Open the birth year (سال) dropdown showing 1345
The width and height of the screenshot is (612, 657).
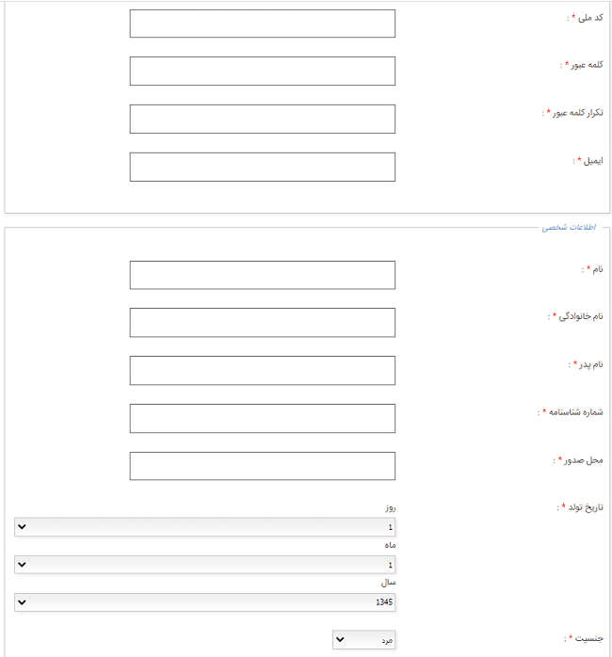click(x=204, y=602)
